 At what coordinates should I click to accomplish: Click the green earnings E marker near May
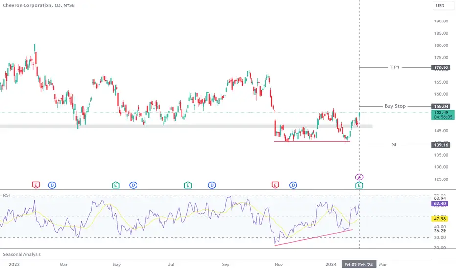pos(116,185)
